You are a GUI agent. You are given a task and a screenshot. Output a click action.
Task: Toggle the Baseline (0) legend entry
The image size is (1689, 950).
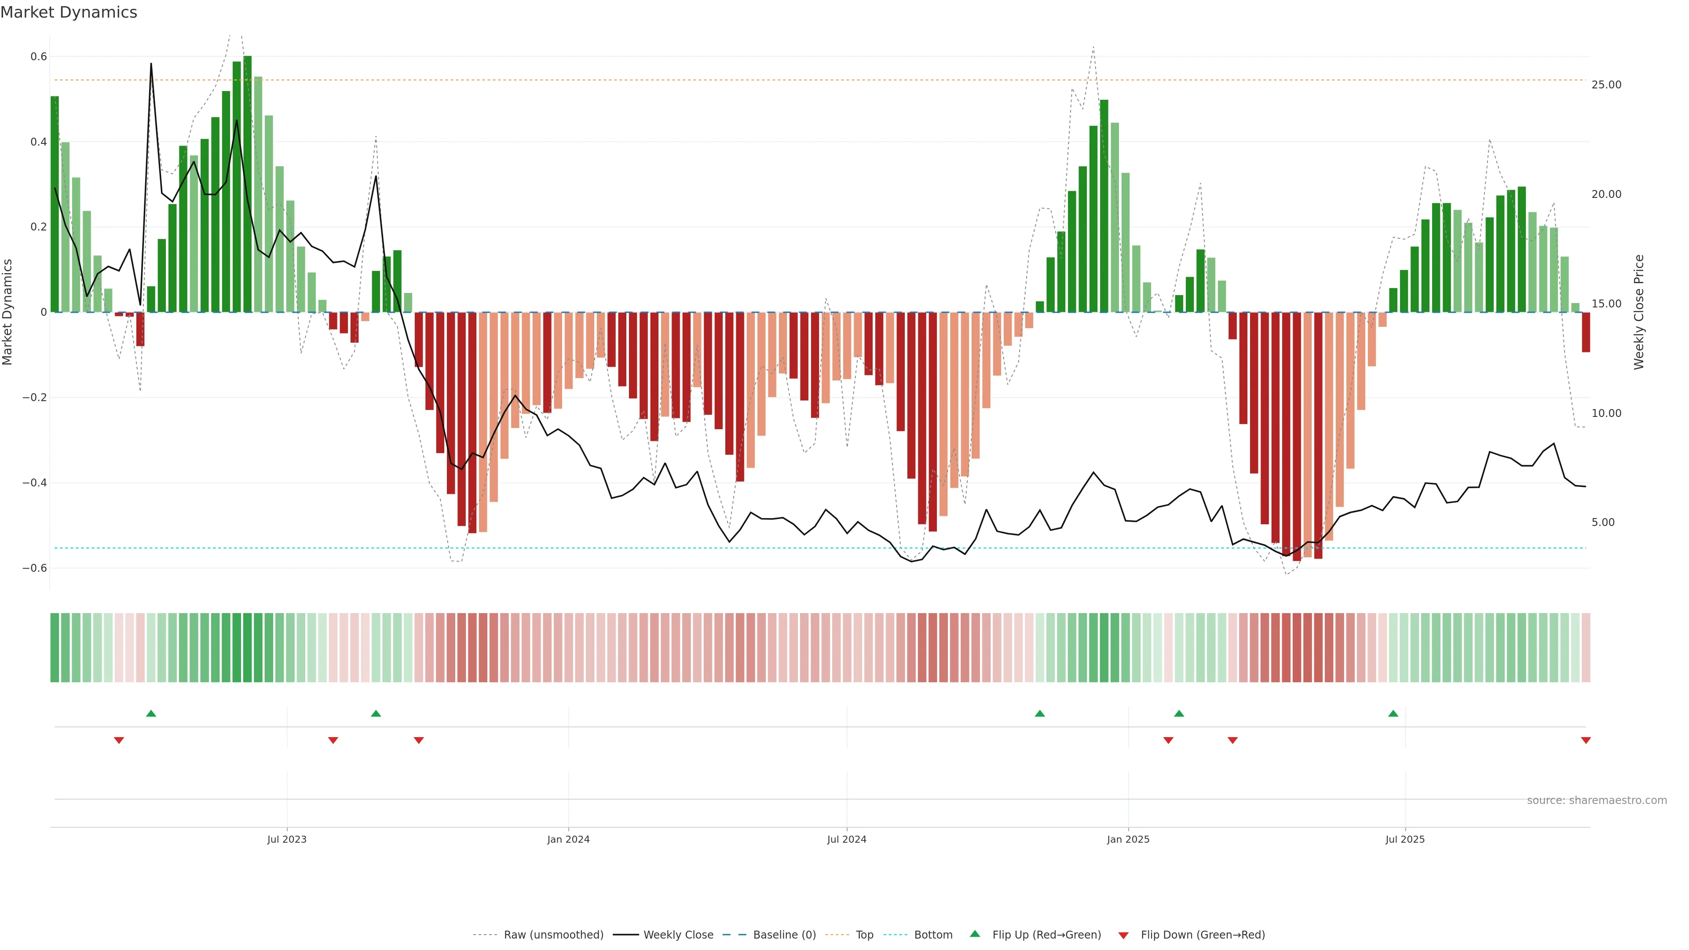pos(784,935)
